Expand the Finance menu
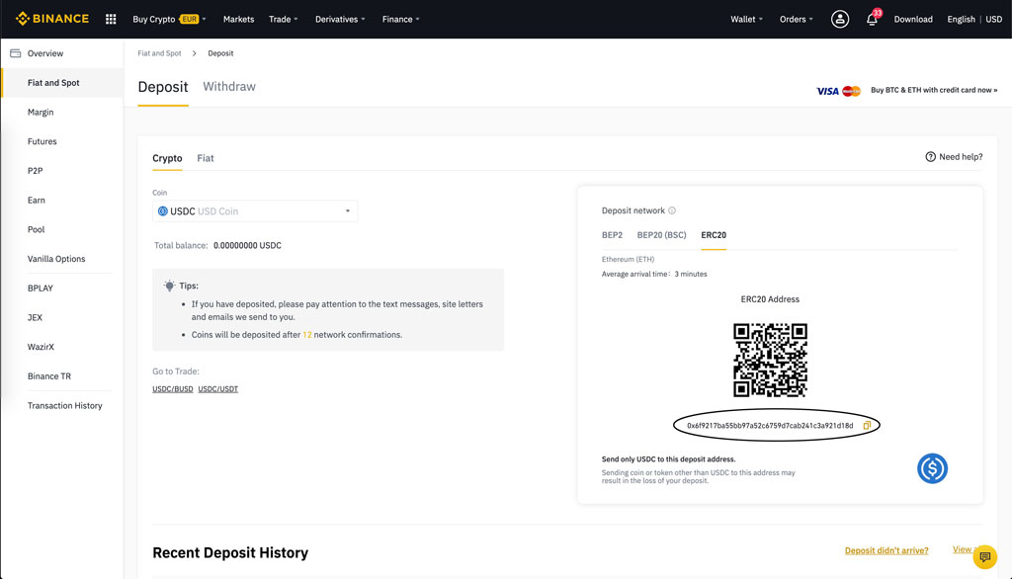 401,20
